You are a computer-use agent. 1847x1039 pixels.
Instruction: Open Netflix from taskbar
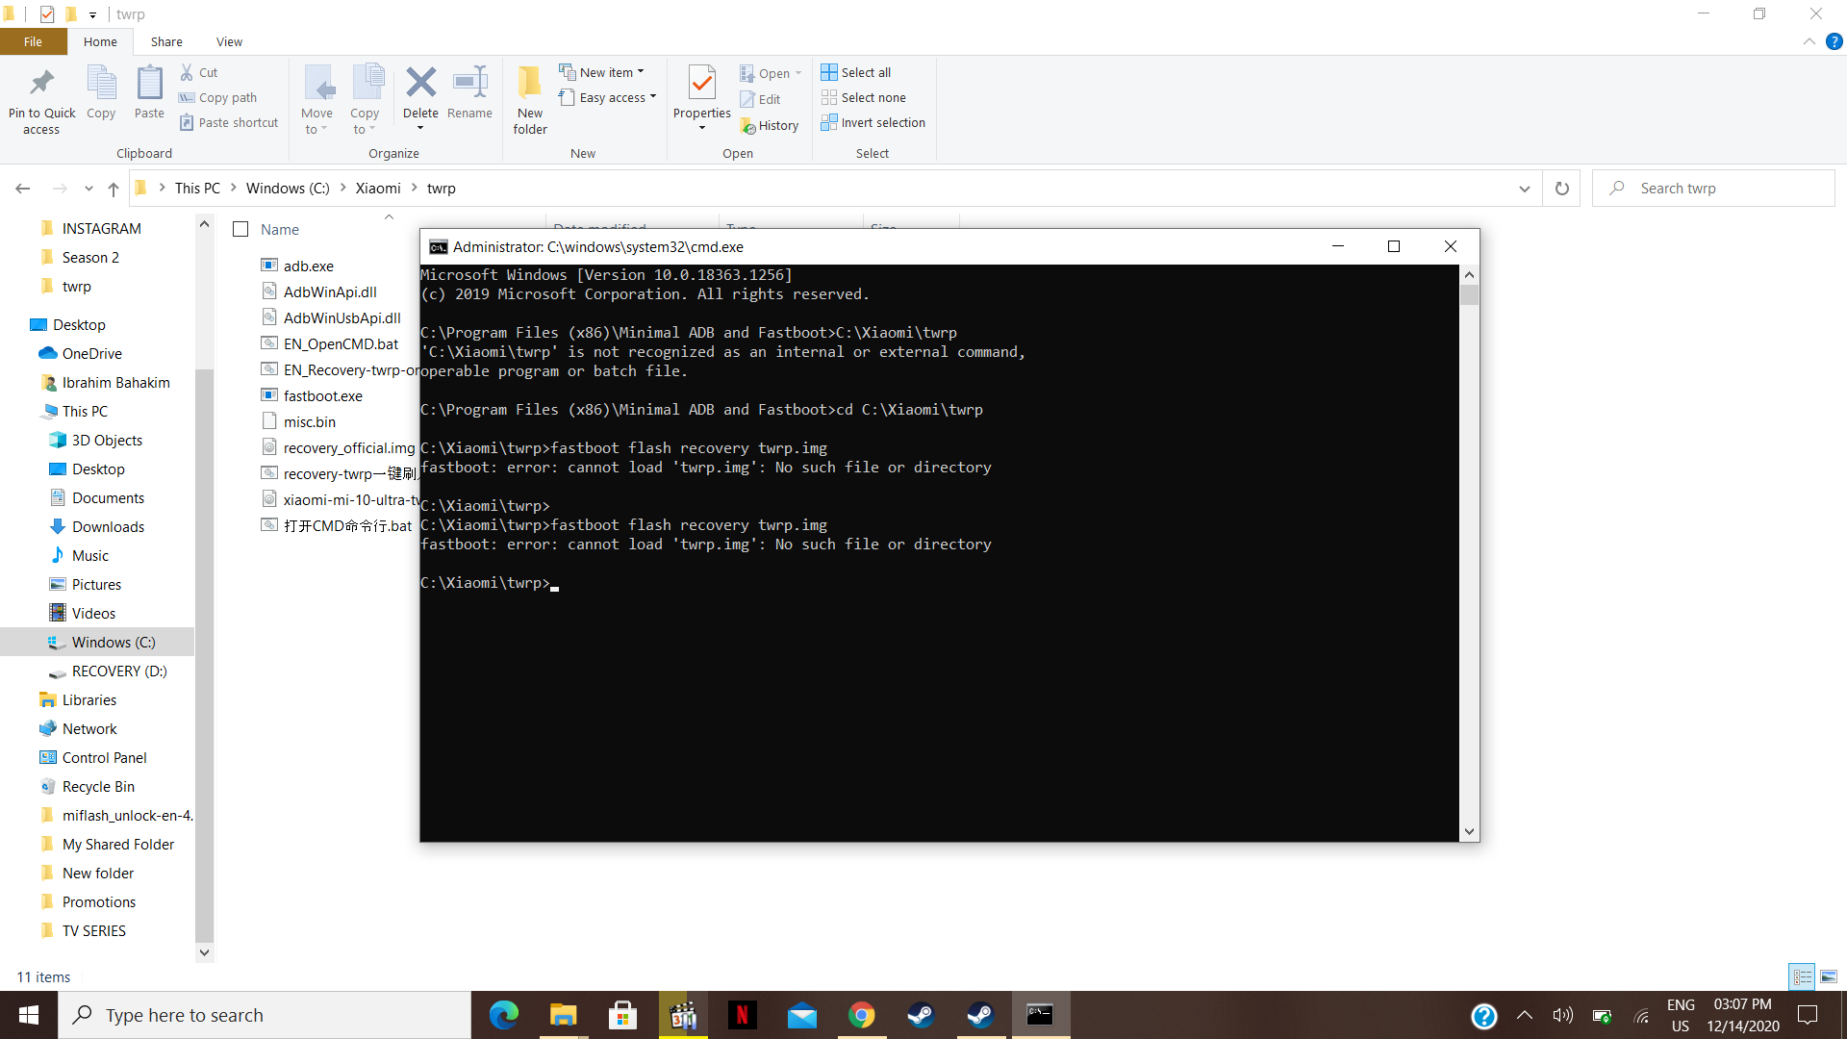tap(742, 1015)
